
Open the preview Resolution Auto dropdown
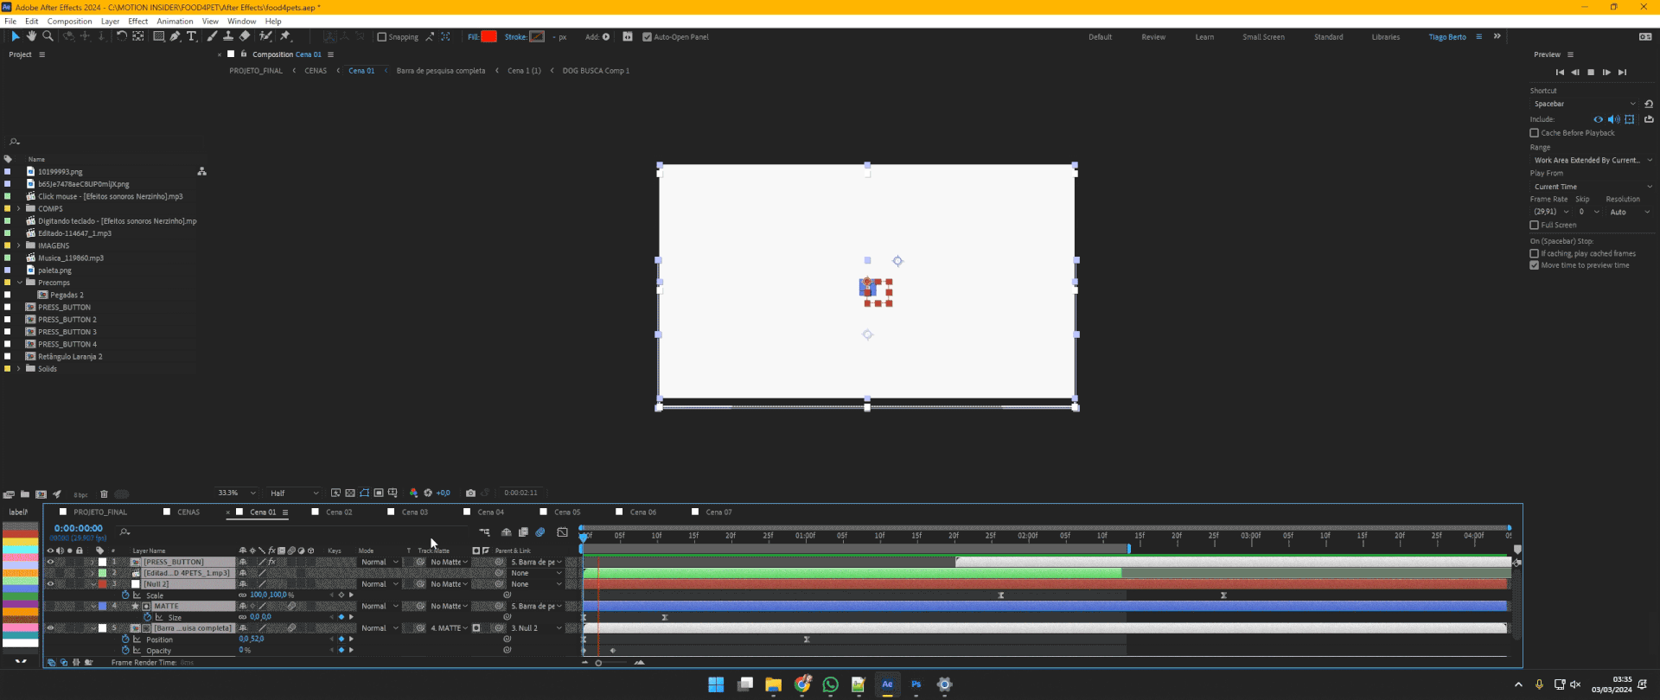pyautogui.click(x=1629, y=212)
